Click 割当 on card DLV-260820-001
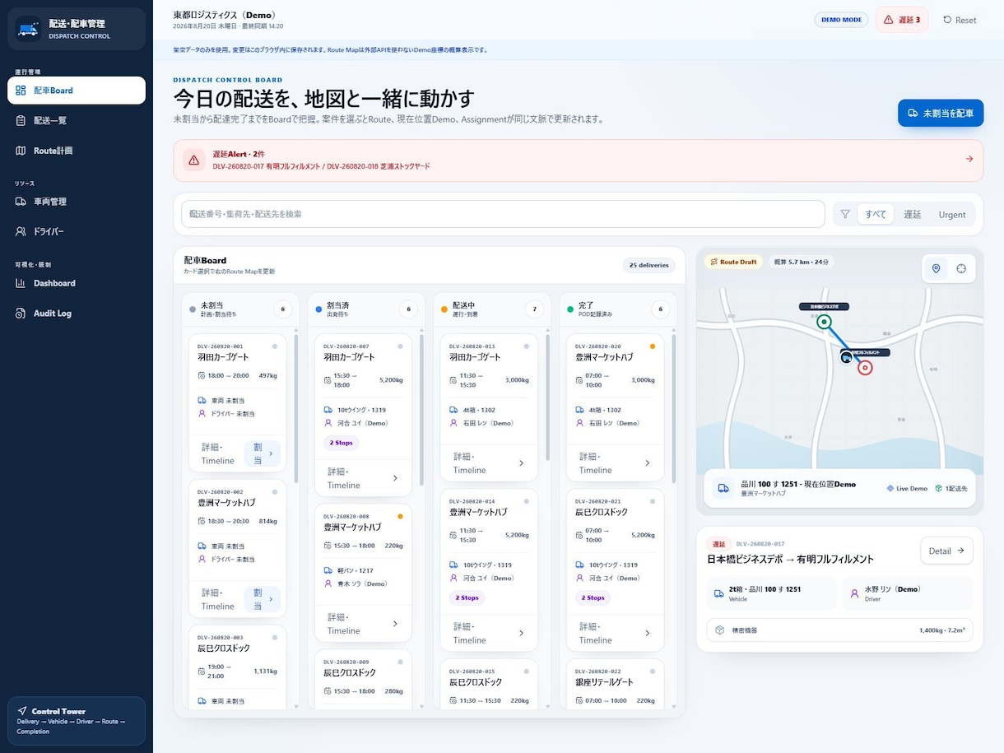Viewport: 1004px width, 753px height. click(262, 453)
